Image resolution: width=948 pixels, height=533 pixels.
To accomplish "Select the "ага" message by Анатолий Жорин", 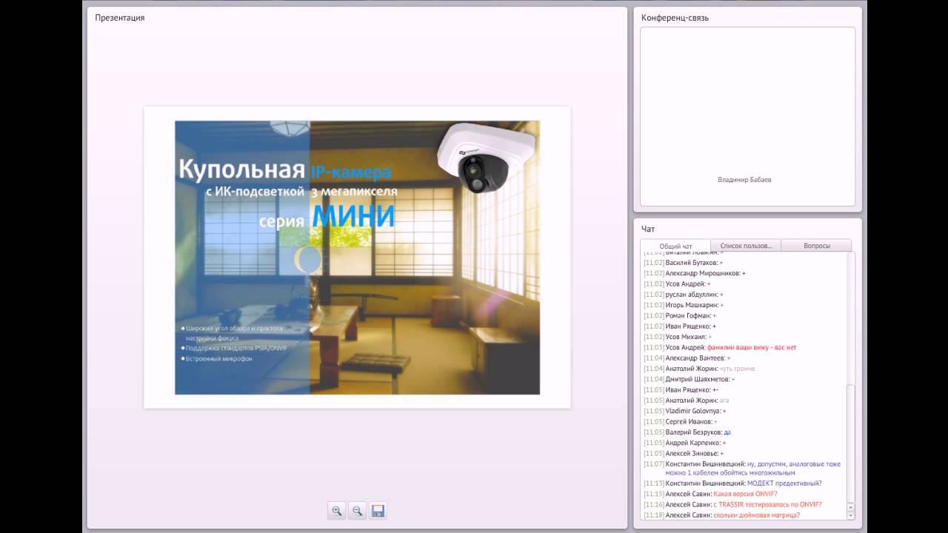I will (x=686, y=400).
